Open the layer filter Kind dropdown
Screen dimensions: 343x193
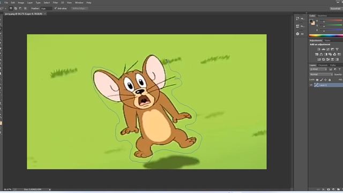tap(318, 69)
